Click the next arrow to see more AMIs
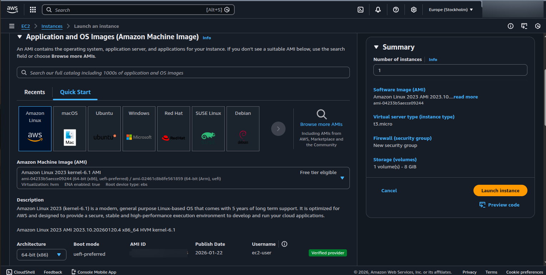 tap(278, 129)
